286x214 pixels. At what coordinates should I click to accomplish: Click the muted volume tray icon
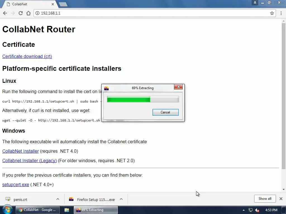click(x=257, y=210)
